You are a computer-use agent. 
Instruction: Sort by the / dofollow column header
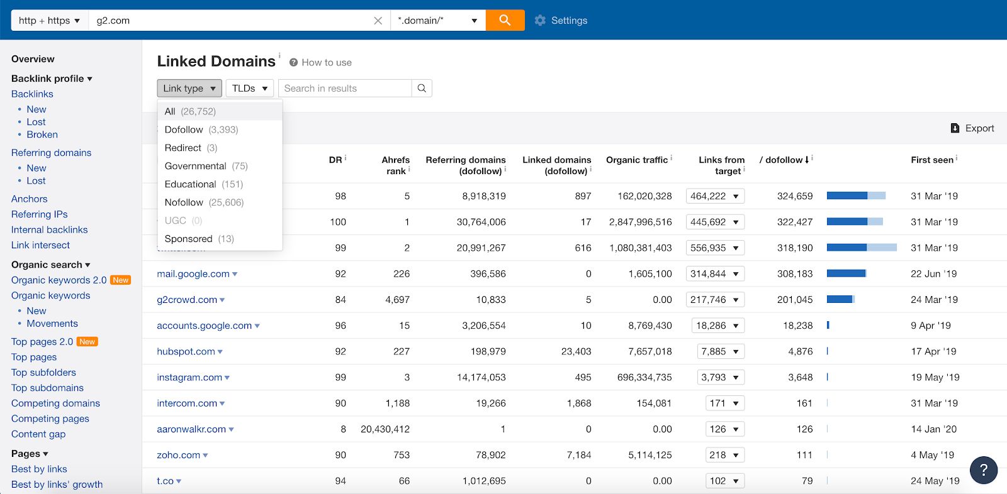[784, 160]
